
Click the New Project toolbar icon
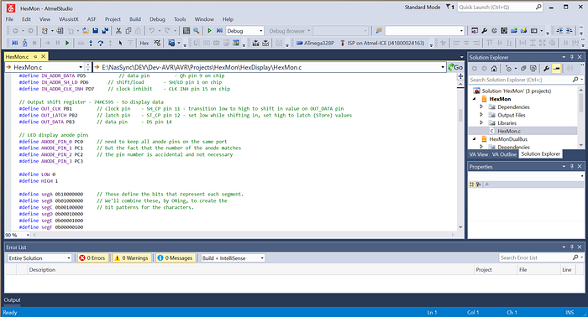(45, 31)
